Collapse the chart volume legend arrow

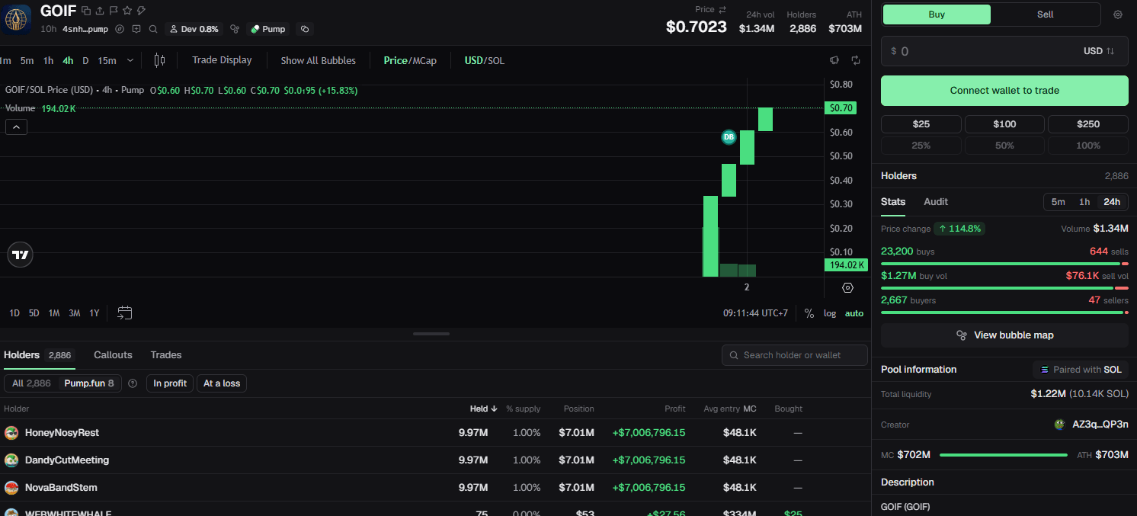[x=17, y=127]
